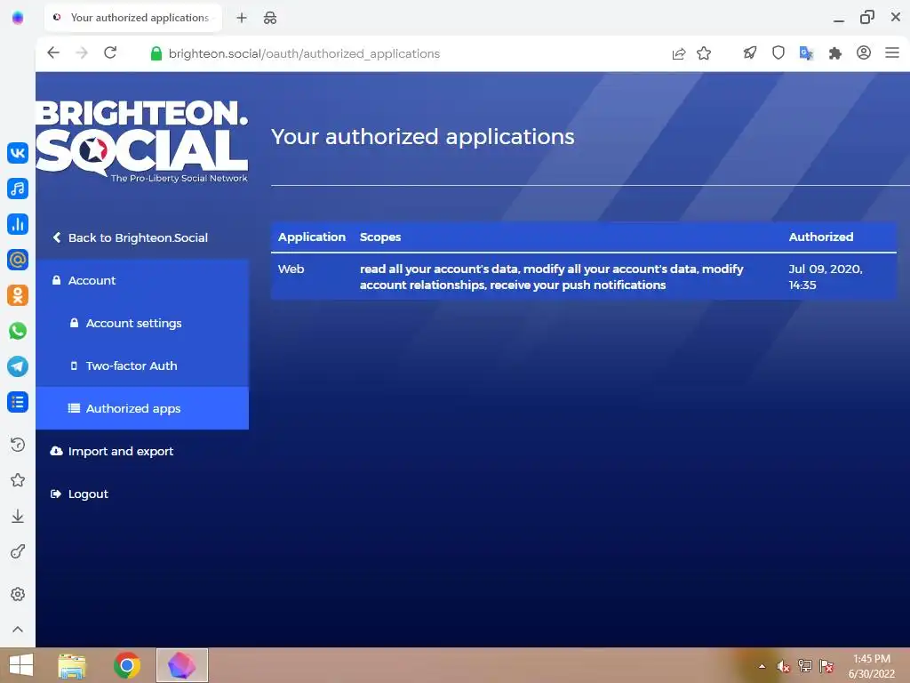Click the rocket boost toolbar icon
The height and width of the screenshot is (683, 910).
pos(750,53)
